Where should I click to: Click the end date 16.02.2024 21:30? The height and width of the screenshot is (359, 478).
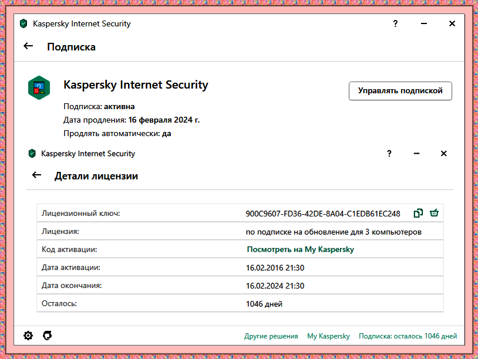point(275,286)
